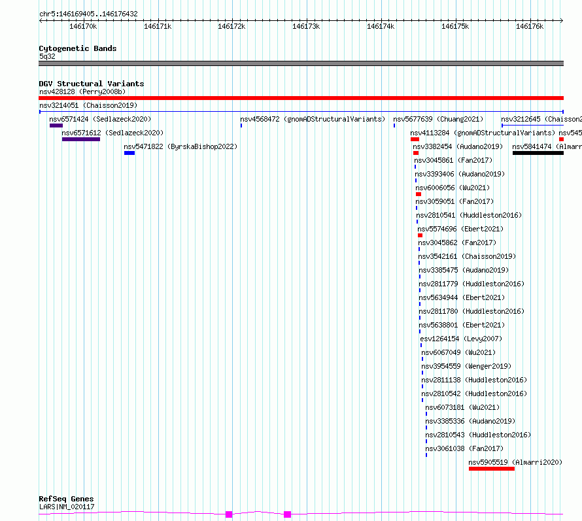Select the purple nsv6571424 variant bar
The height and width of the screenshot is (521, 582).
56,126
